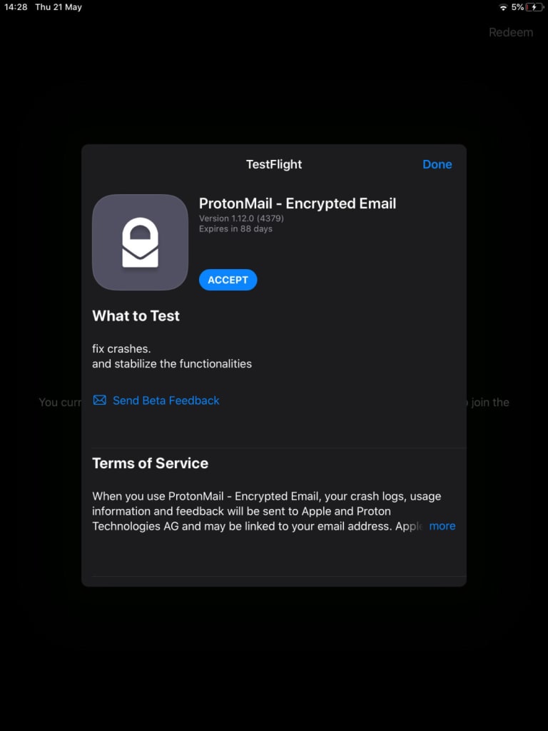Tap the dimmed Redeem button
548x731 pixels.
511,32
